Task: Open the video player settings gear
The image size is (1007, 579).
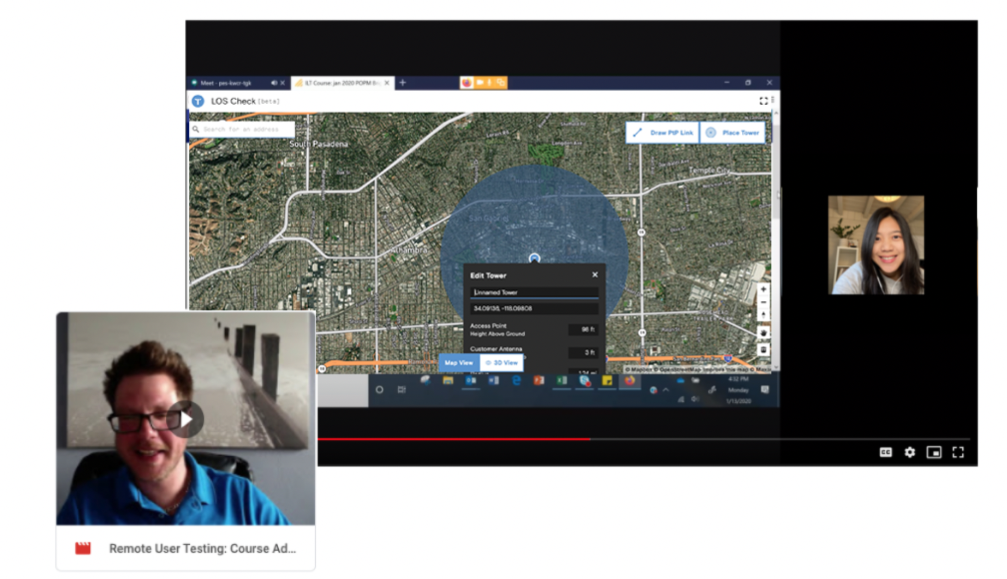Action: 909,452
